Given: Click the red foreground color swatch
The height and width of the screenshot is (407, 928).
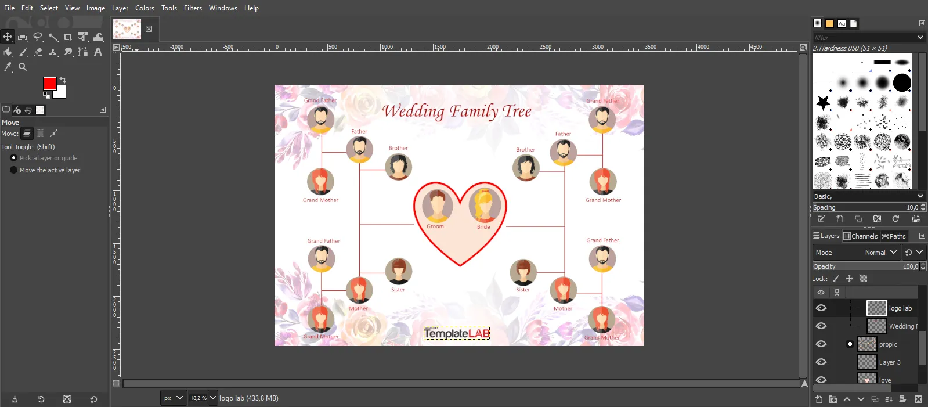Looking at the screenshot, I should (x=49, y=84).
